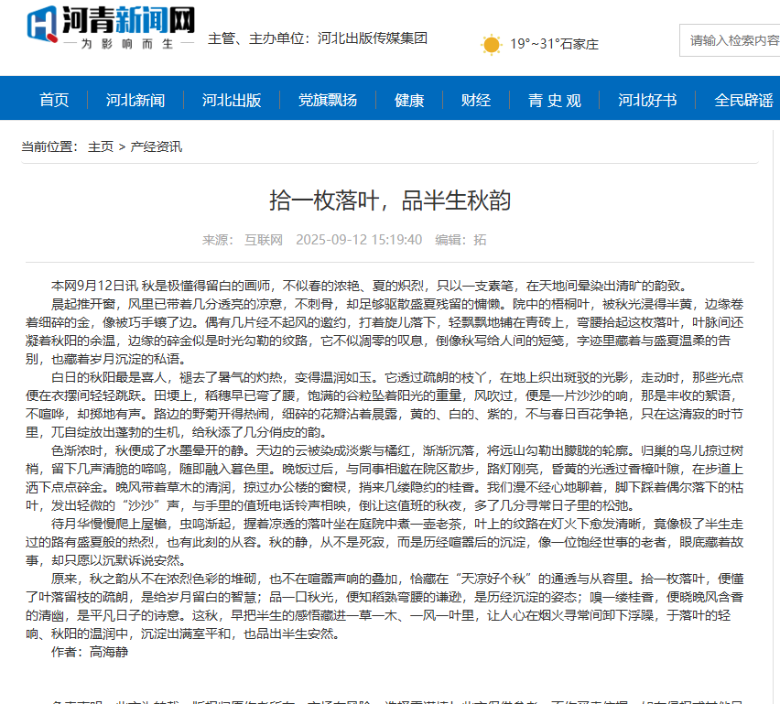Click the editor name 拓
This screenshot has width=780, height=704.
coord(481,239)
